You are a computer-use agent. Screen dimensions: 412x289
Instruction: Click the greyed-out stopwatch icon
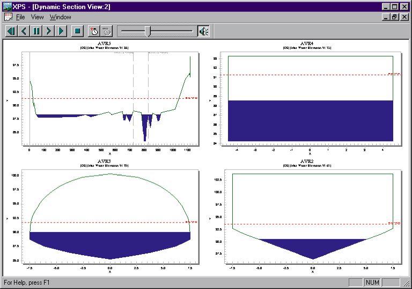(x=107, y=31)
